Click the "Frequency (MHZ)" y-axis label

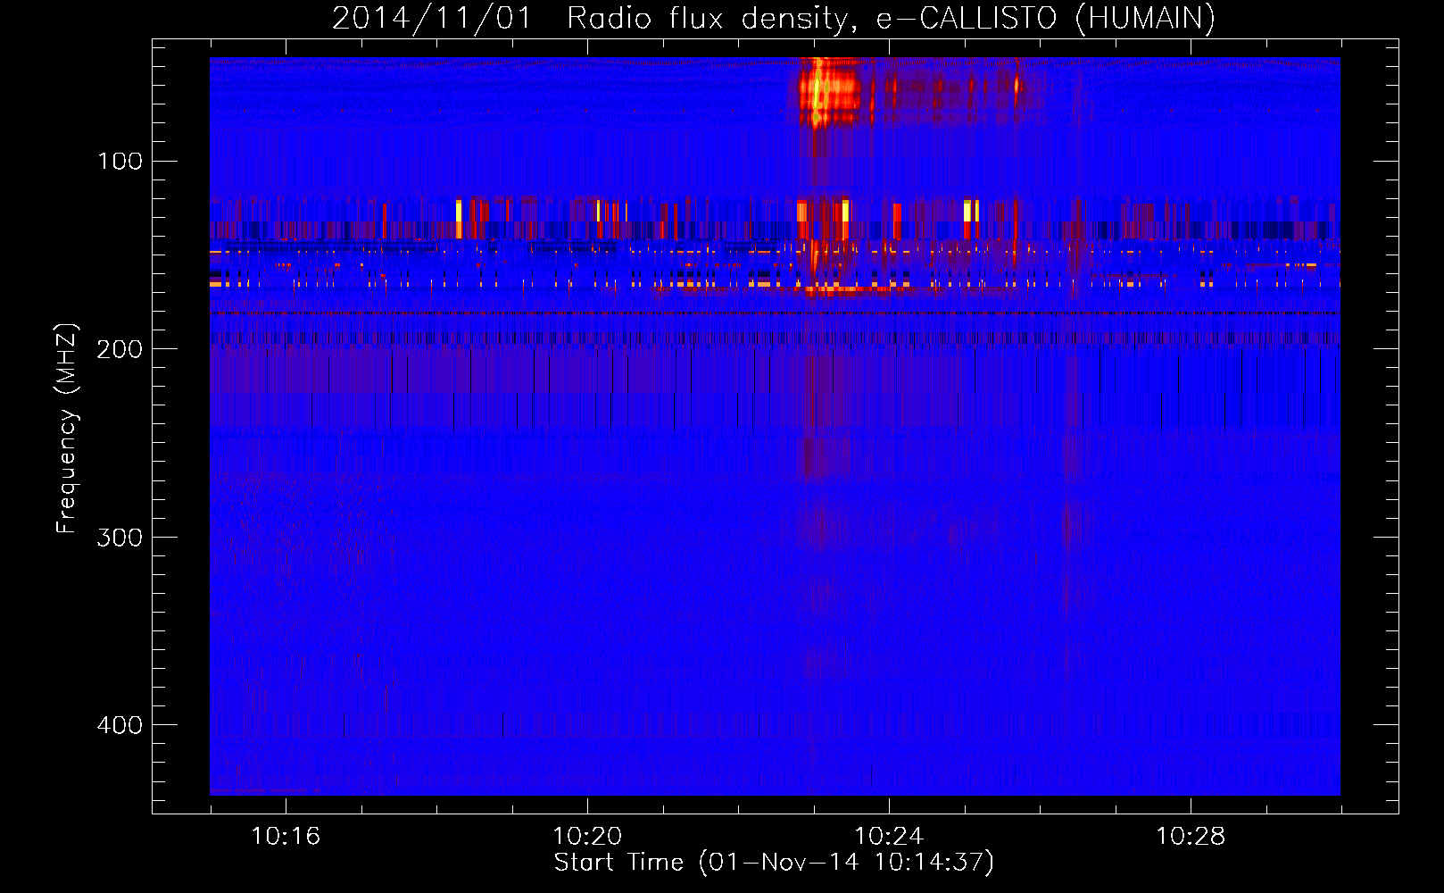pyautogui.click(x=67, y=429)
